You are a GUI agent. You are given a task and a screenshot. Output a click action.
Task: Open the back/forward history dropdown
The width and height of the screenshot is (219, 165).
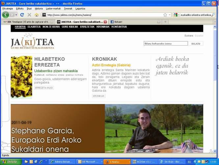click(16, 15)
